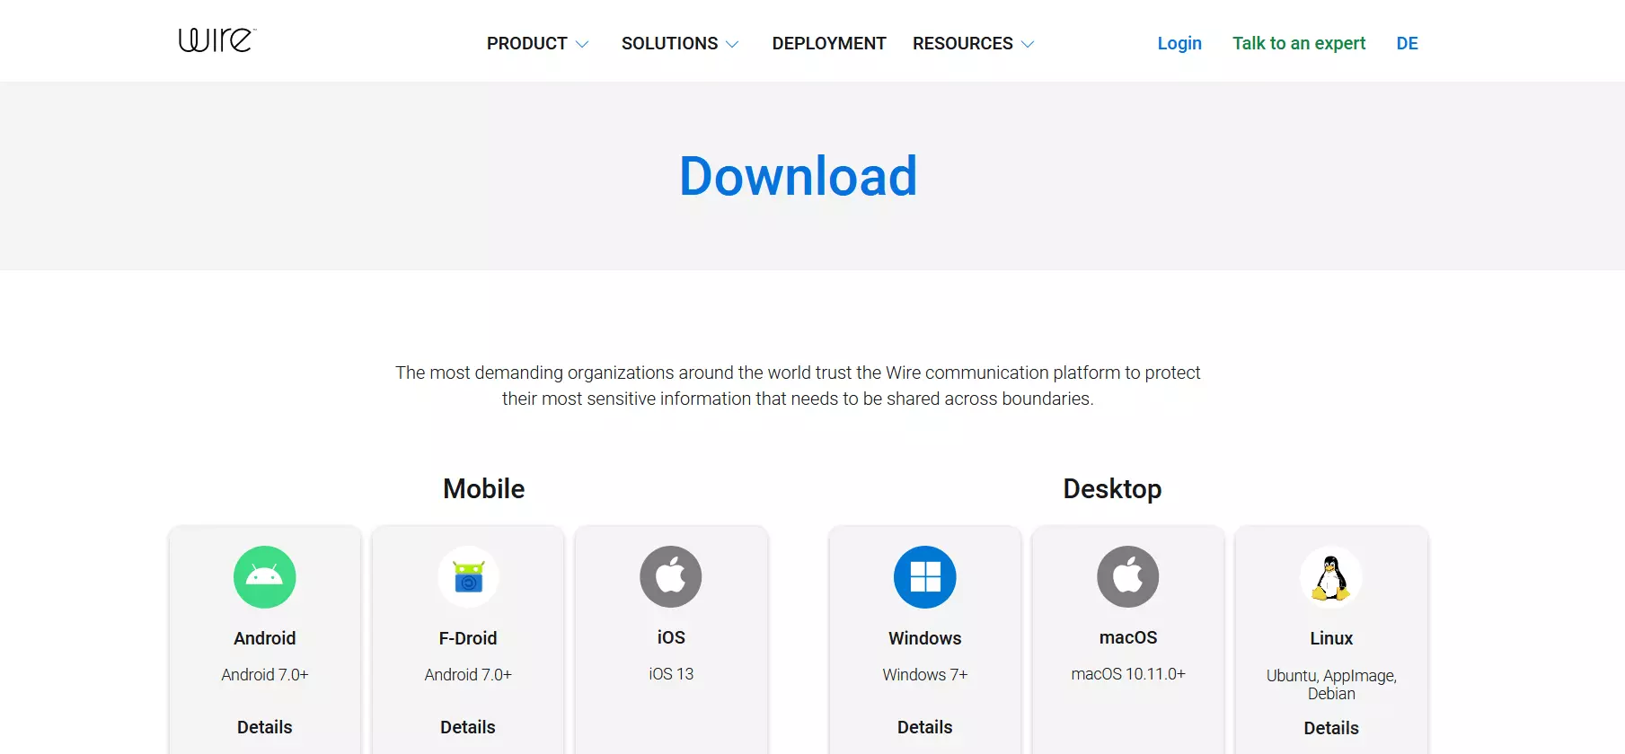Click the iOS card title
The height and width of the screenshot is (754, 1625).
pyautogui.click(x=671, y=637)
